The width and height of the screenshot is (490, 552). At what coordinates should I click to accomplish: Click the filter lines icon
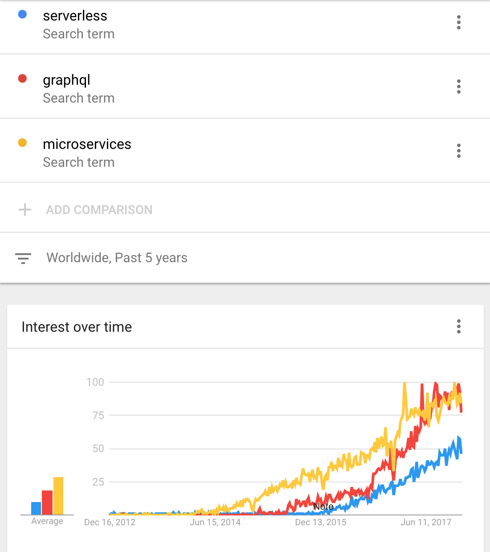click(x=23, y=258)
